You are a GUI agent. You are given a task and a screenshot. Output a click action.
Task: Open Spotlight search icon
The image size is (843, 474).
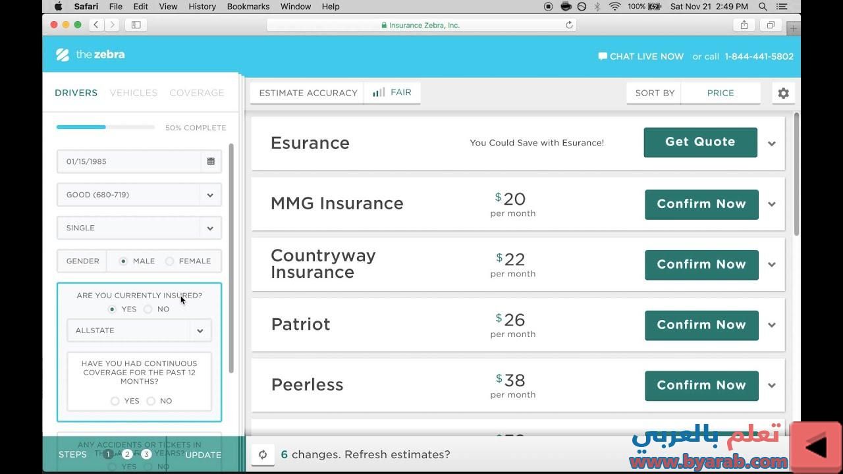click(x=763, y=7)
